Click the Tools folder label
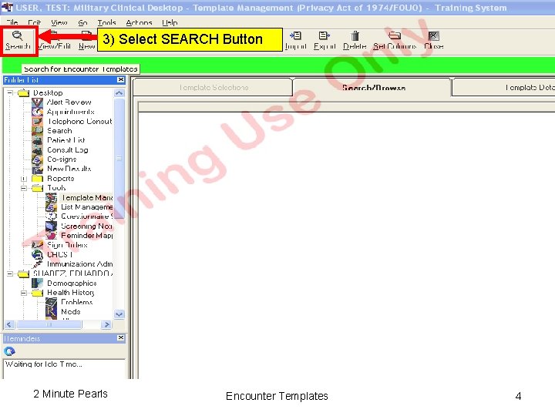Screen dimensions: 555x416 [56, 188]
